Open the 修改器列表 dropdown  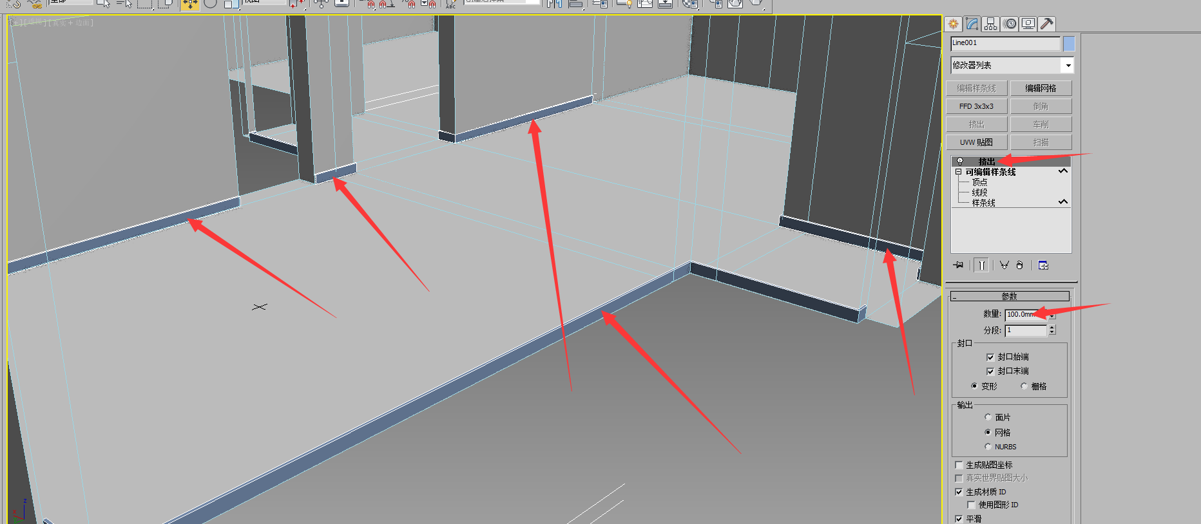click(x=1012, y=65)
